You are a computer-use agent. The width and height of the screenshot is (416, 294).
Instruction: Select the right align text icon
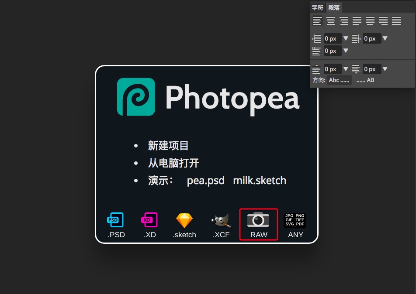point(344,21)
